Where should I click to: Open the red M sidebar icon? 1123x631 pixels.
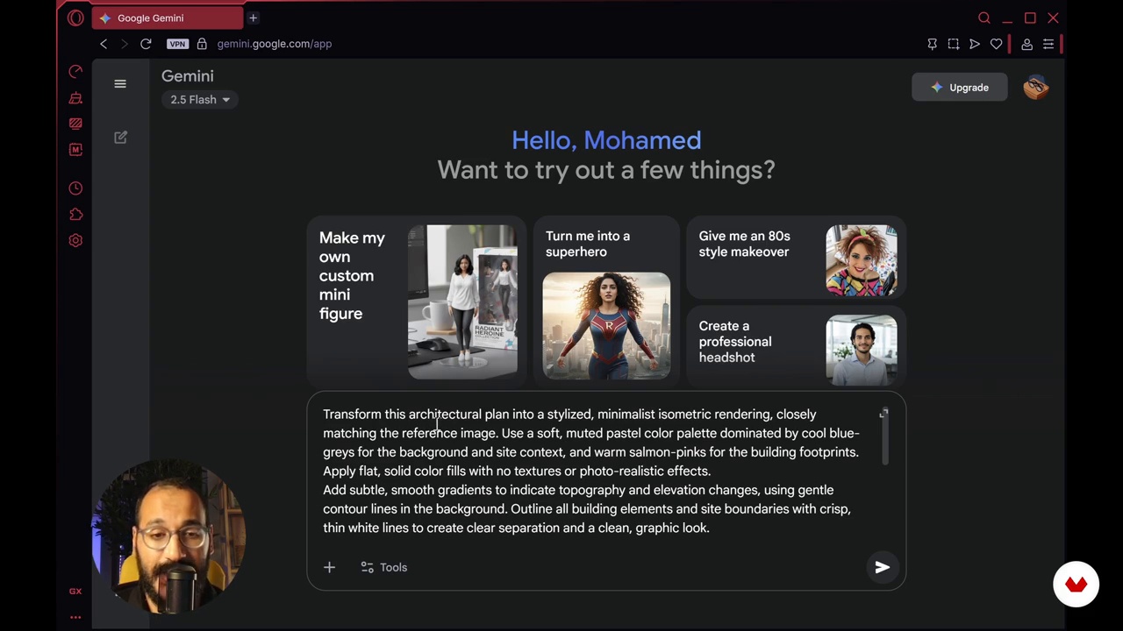(x=75, y=150)
